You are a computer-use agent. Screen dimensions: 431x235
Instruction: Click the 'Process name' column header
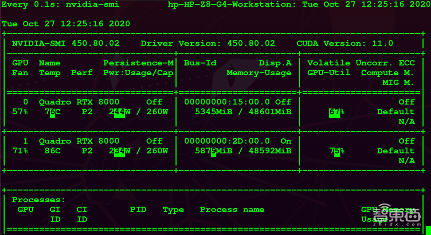coord(232,210)
